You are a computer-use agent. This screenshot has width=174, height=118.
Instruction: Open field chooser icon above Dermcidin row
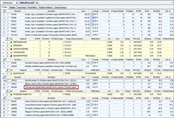[4, 60]
